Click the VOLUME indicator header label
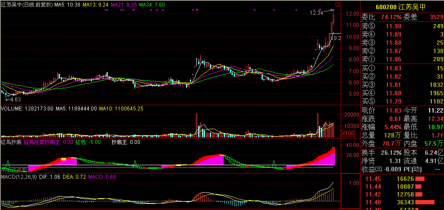Viewport: 444px width, 210px height. point(27,108)
